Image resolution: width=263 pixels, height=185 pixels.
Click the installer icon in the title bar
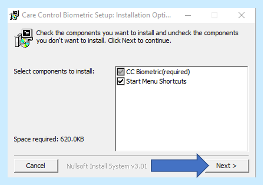pos(14,15)
